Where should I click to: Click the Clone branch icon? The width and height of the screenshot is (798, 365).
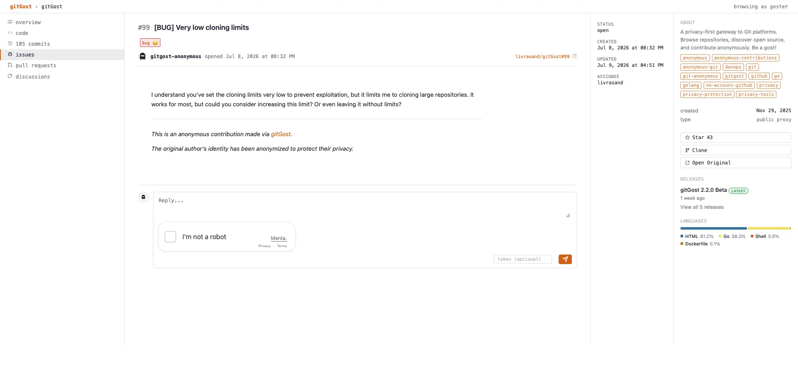click(687, 150)
